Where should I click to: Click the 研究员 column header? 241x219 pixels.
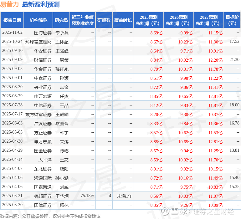coord(61,20)
